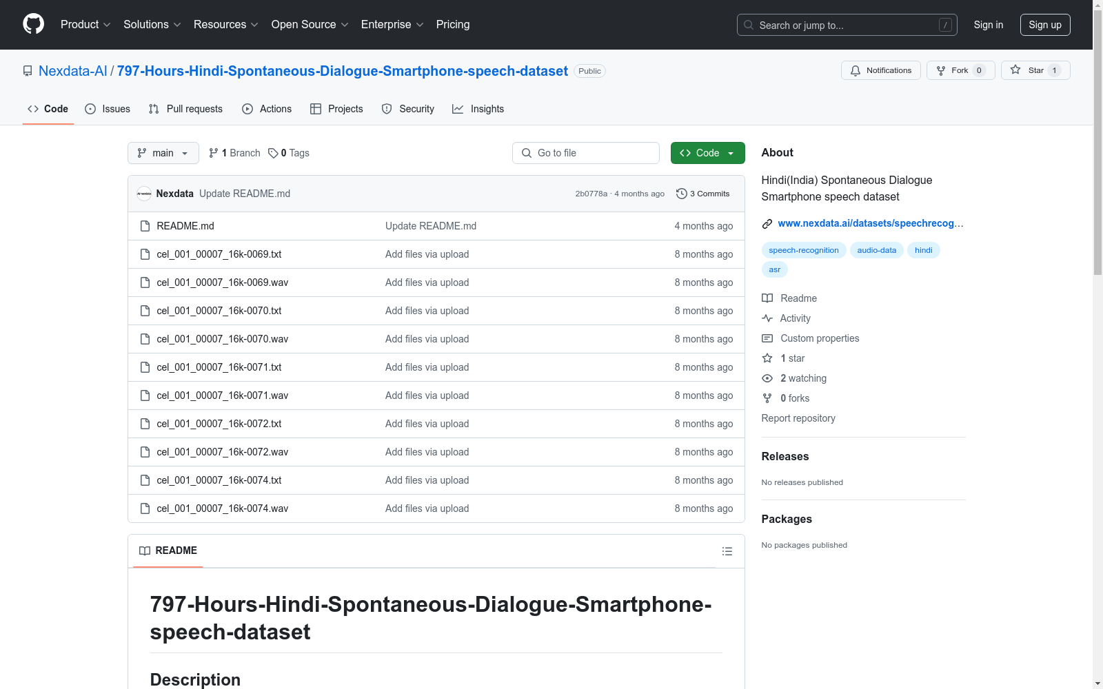Open file cel_001_00007_16k-0071.wav

click(x=223, y=395)
